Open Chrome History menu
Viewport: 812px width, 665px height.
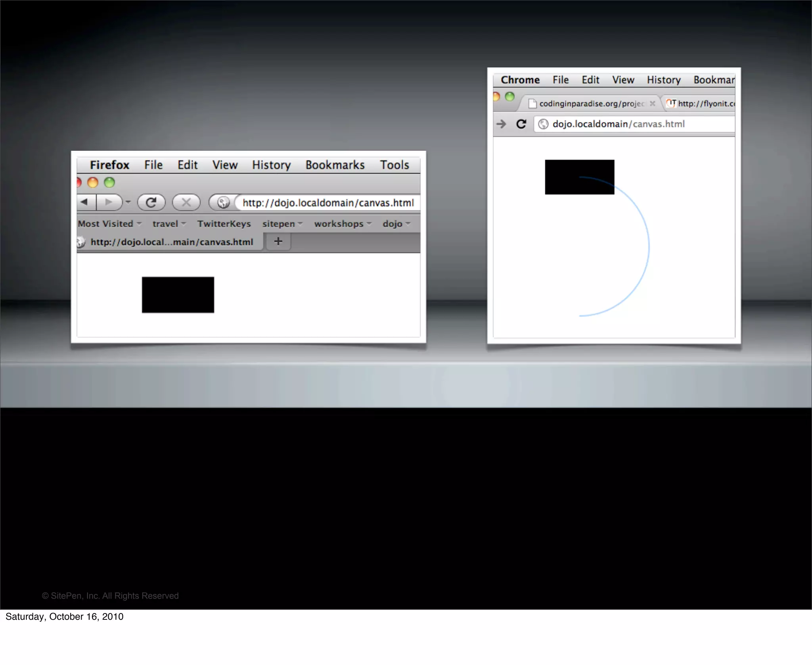pos(663,80)
